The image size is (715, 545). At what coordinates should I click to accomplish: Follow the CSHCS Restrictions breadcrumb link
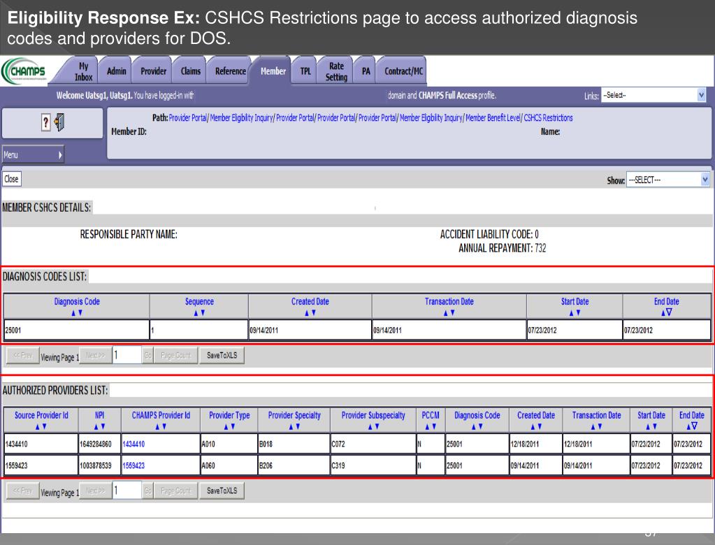[548, 117]
